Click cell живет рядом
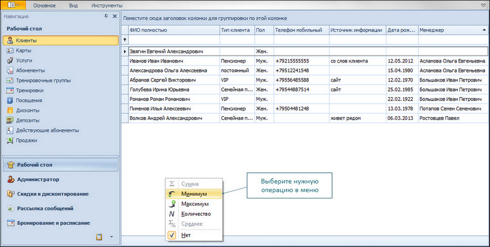The height and width of the screenshot is (247, 490). point(358,118)
